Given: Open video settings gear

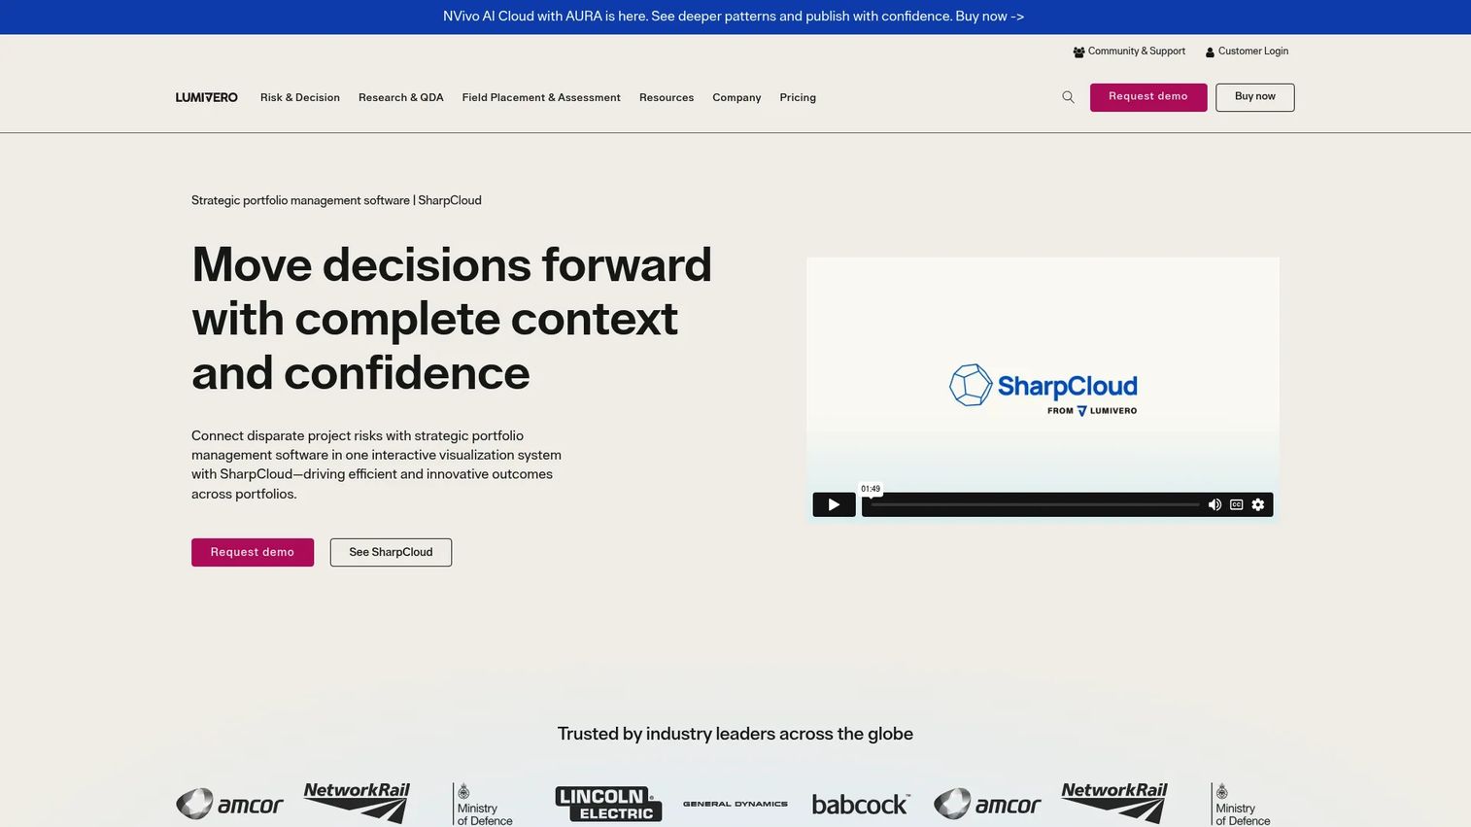Looking at the screenshot, I should (1258, 504).
